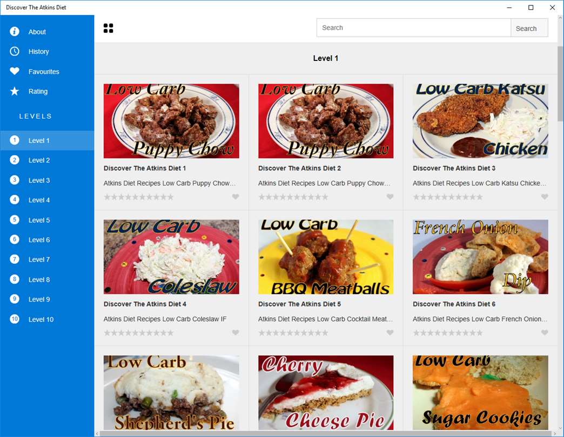Open the Puppy Chow thumbnail for Diet 2
Image resolution: width=564 pixels, height=437 pixels.
(x=326, y=121)
